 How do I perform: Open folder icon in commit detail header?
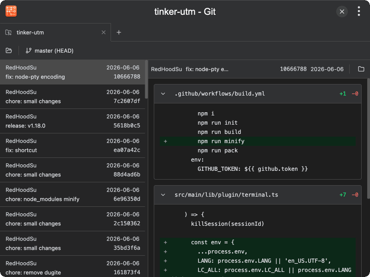tap(361, 69)
